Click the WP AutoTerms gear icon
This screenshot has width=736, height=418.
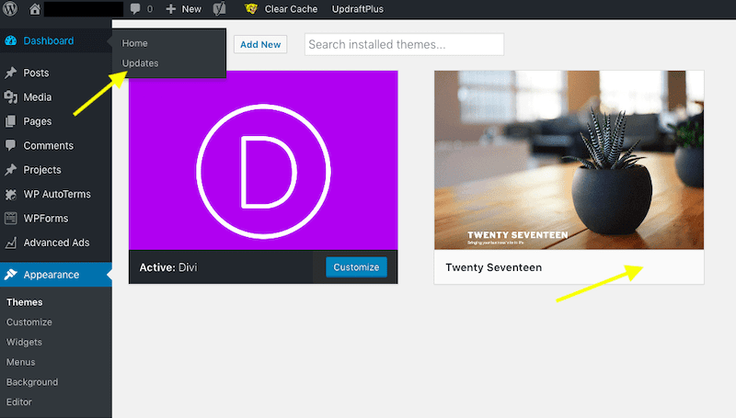[10, 194]
